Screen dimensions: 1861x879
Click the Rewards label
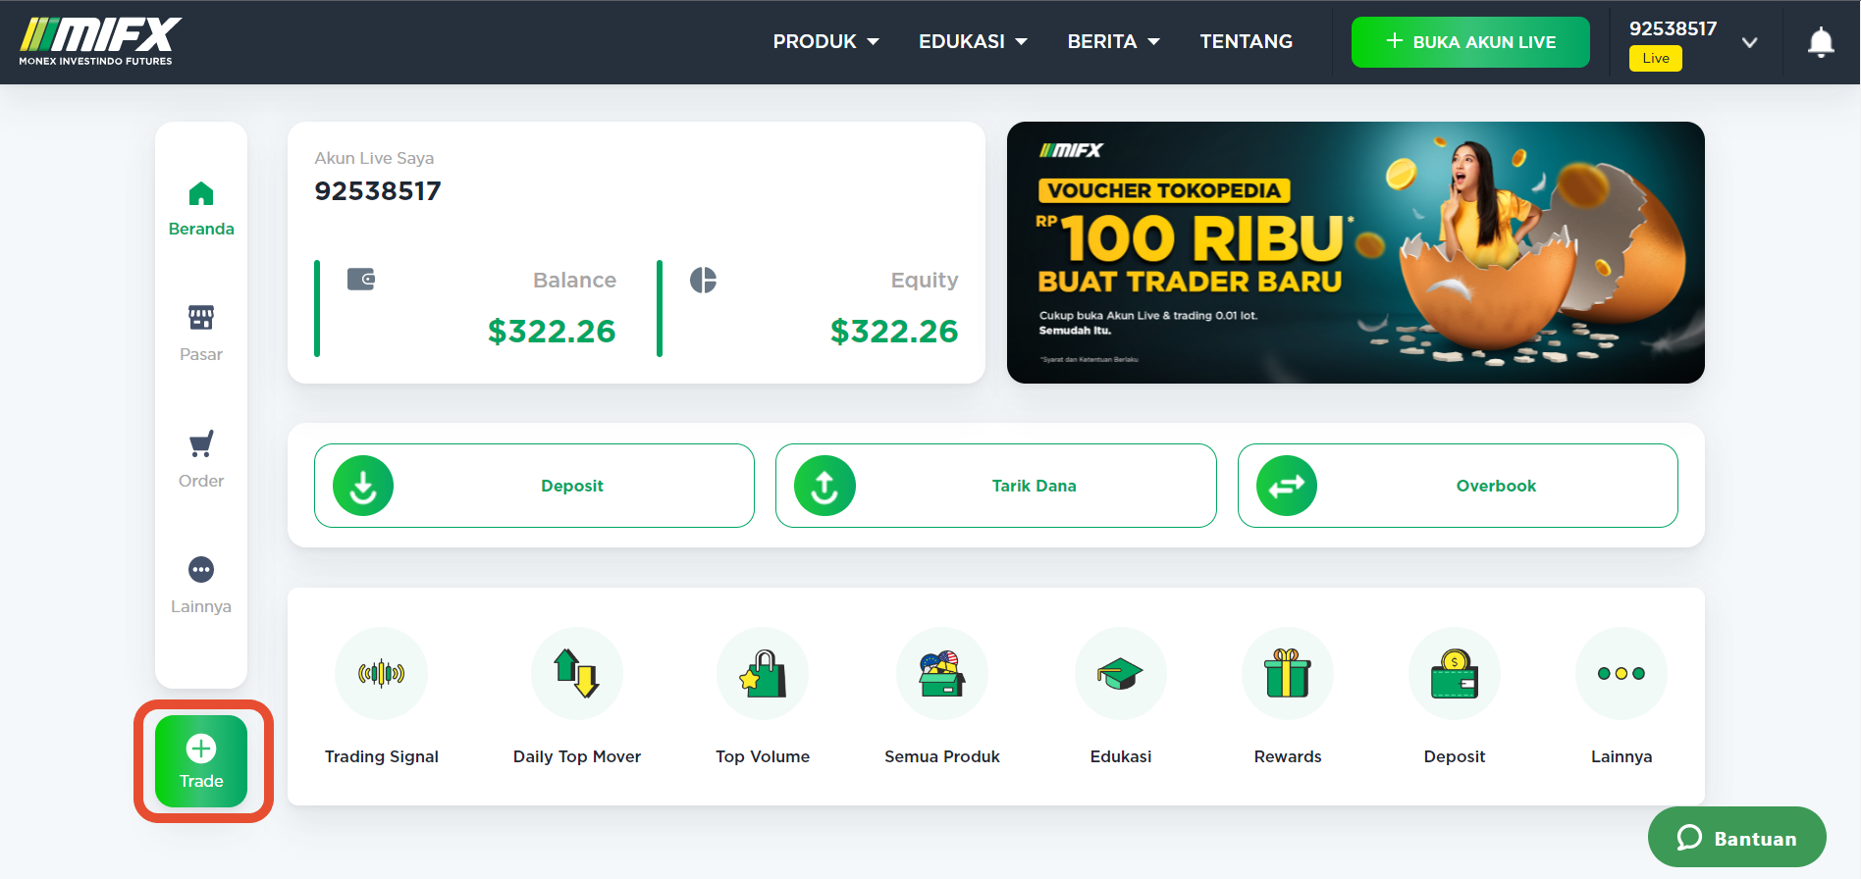(x=1288, y=756)
